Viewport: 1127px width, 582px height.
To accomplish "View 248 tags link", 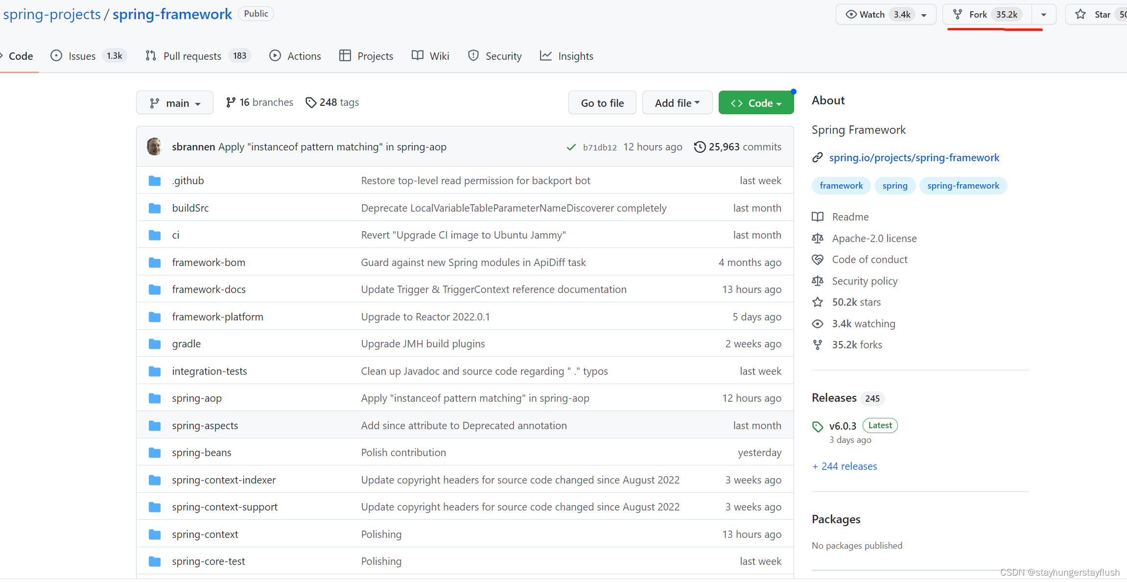I will [332, 102].
